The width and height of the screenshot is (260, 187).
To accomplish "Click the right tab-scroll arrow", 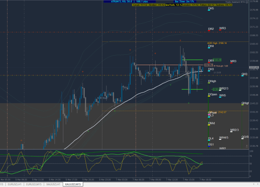I will click(x=258, y=184).
